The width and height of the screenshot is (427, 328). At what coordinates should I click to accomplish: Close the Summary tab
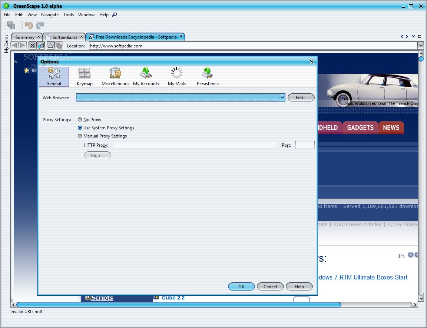point(39,37)
